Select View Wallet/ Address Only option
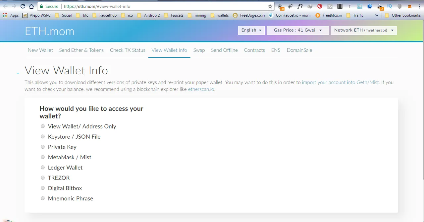The image size is (424, 222). [x=43, y=126]
